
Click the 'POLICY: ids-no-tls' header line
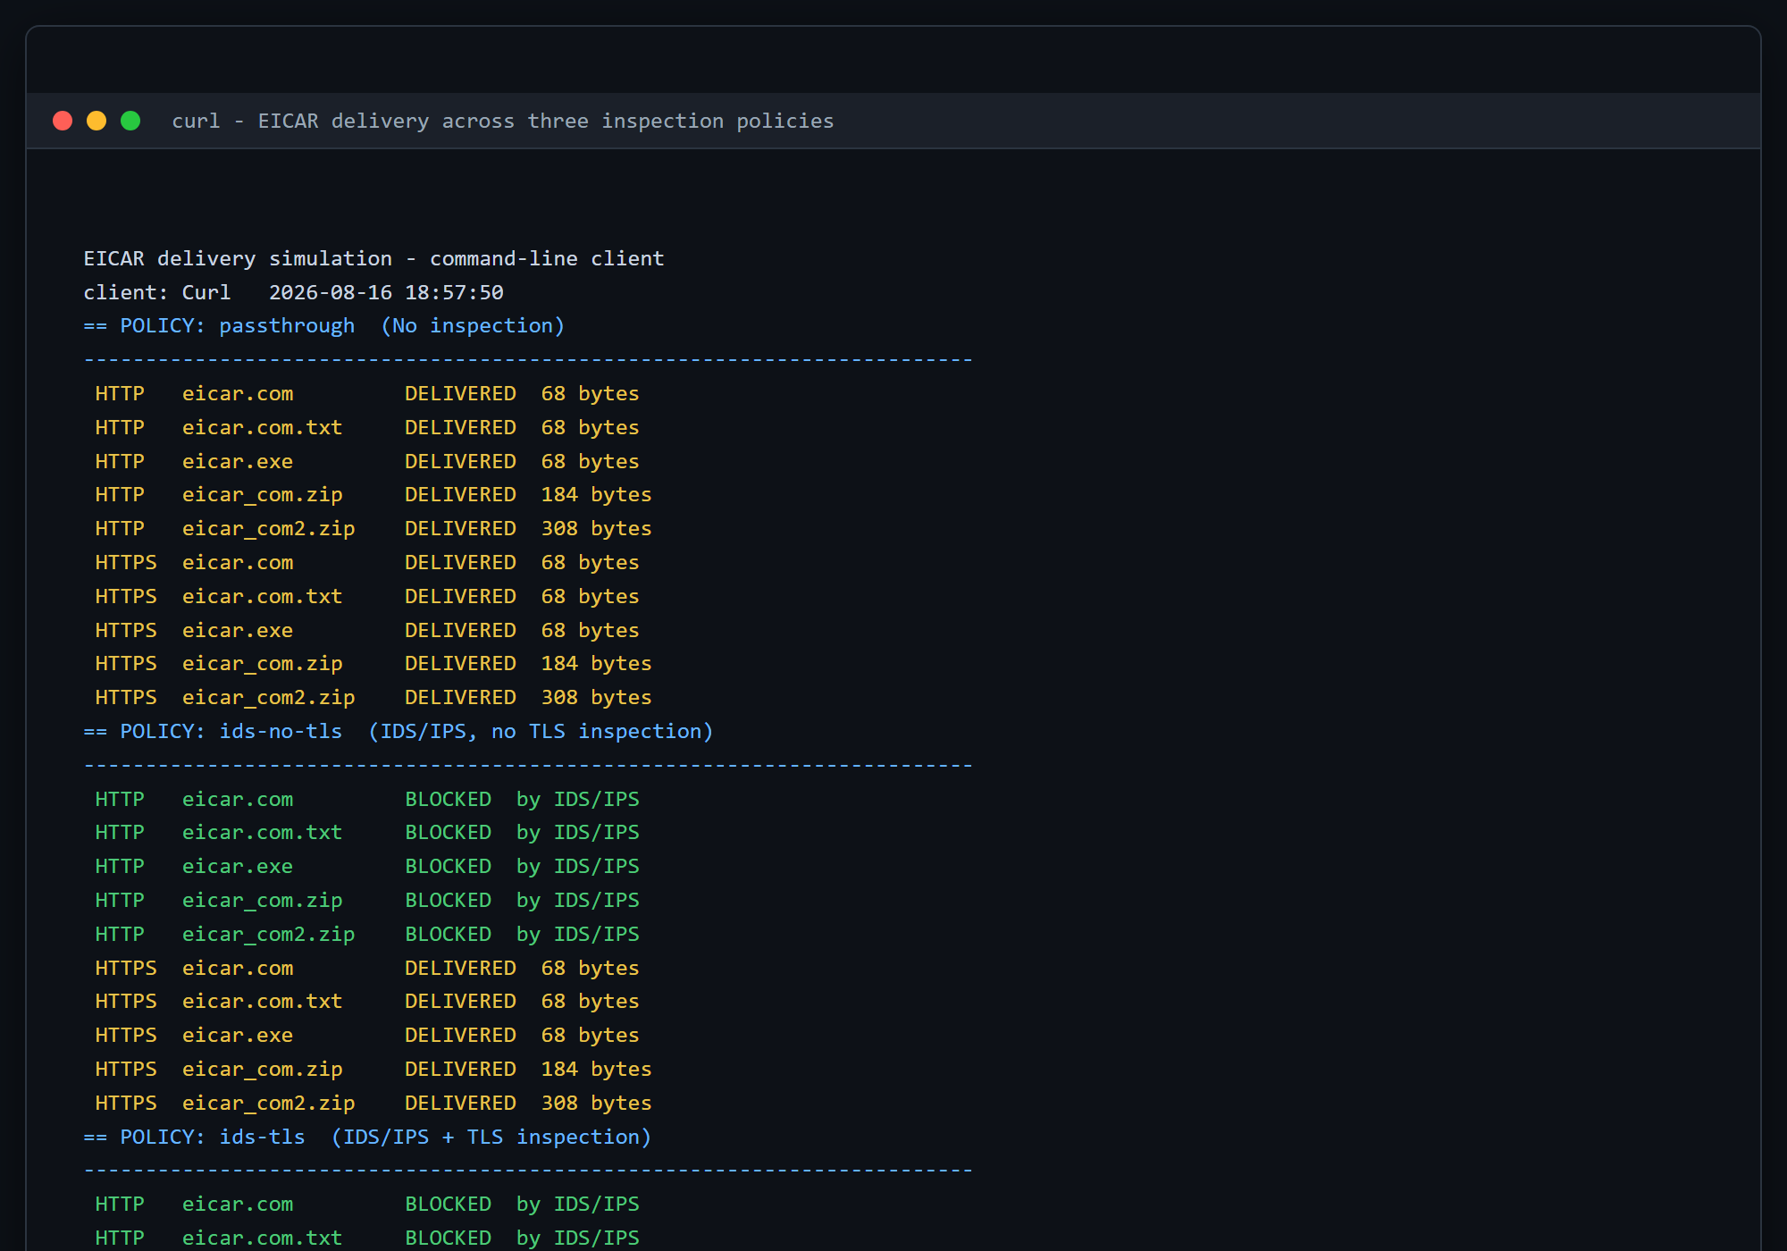[x=399, y=731]
